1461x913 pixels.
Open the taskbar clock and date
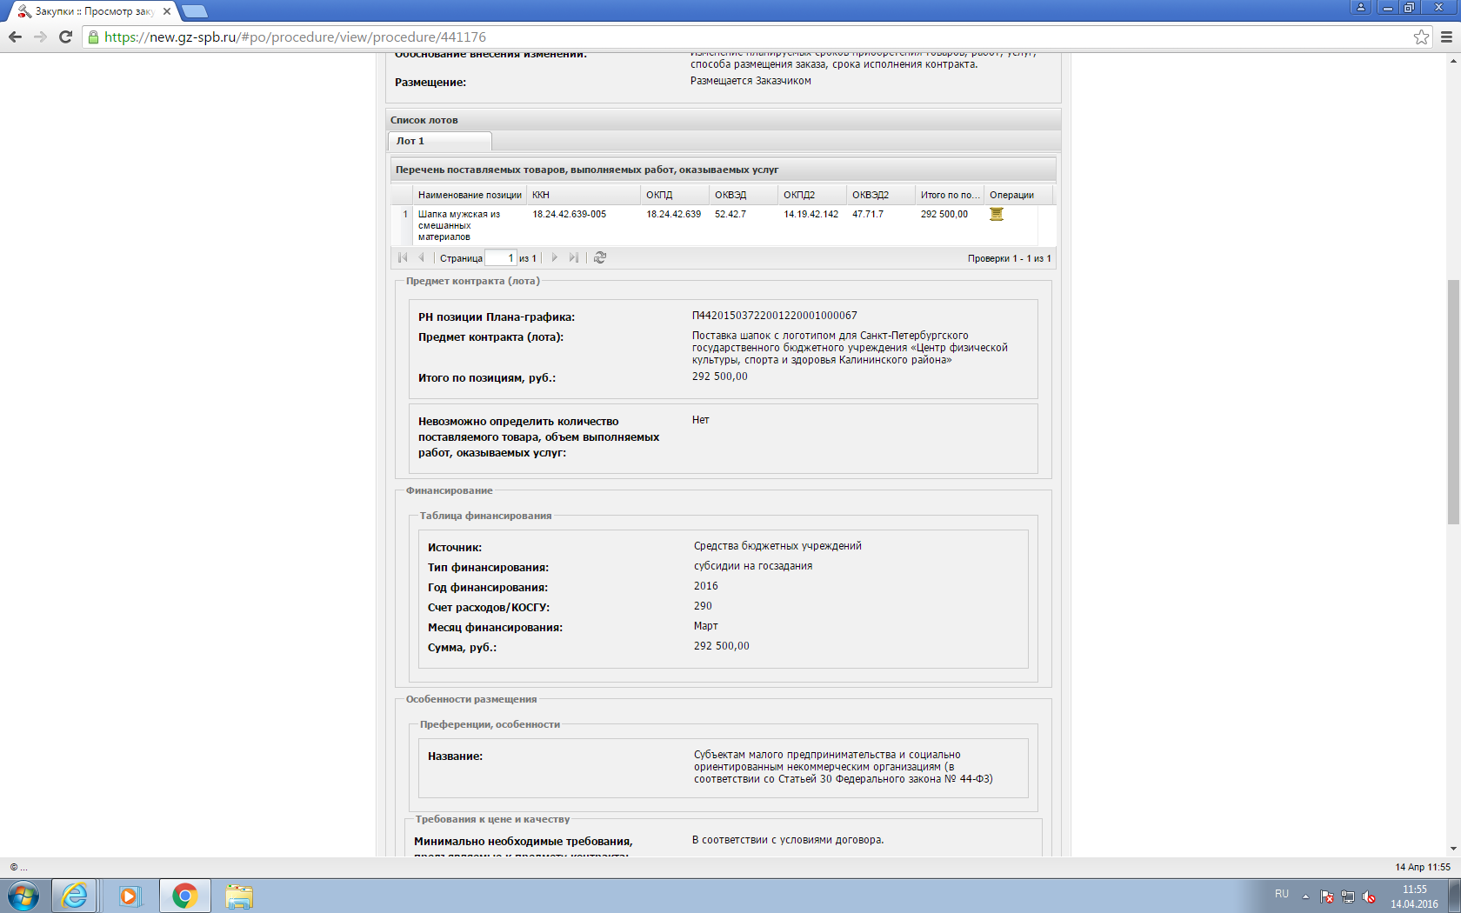tap(1414, 896)
